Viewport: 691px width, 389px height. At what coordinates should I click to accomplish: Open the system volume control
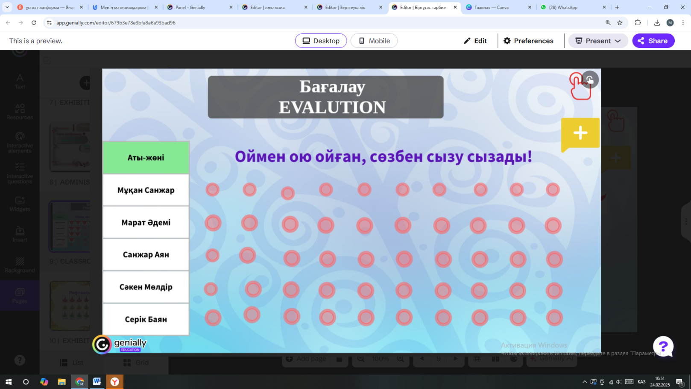pos(619,382)
